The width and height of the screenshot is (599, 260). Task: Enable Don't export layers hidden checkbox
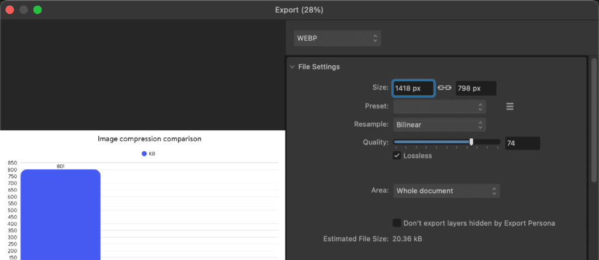[397, 223]
